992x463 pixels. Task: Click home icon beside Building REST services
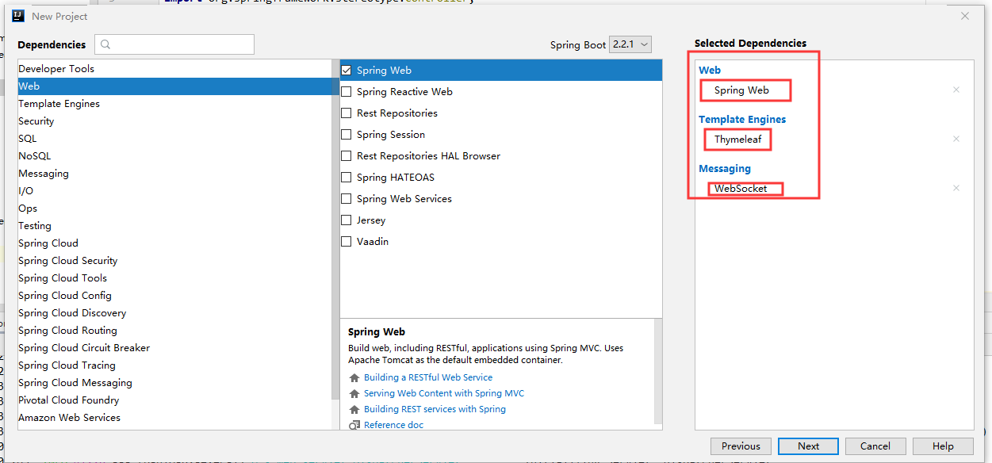pyautogui.click(x=354, y=410)
